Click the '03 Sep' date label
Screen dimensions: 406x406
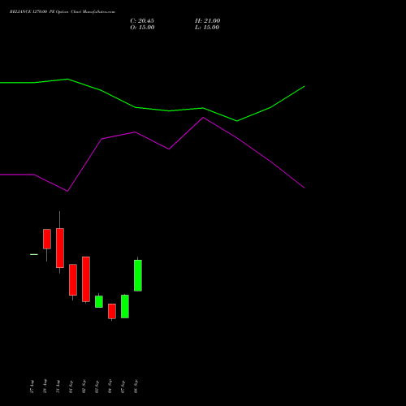pyautogui.click(x=97, y=387)
